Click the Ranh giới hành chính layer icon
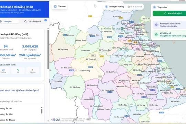The height and width of the screenshot is (124, 186). coord(156,25)
